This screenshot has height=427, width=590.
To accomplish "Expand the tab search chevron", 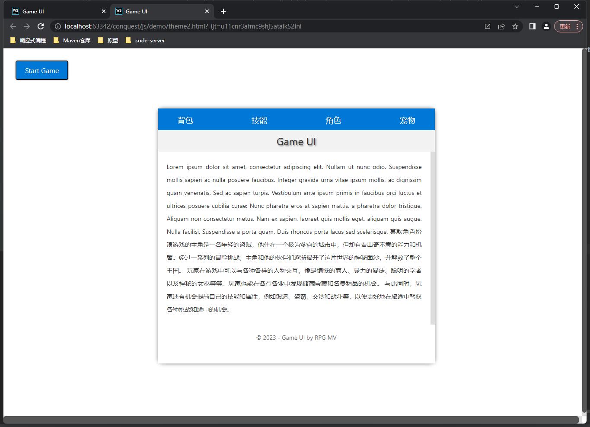I will coord(517,6).
